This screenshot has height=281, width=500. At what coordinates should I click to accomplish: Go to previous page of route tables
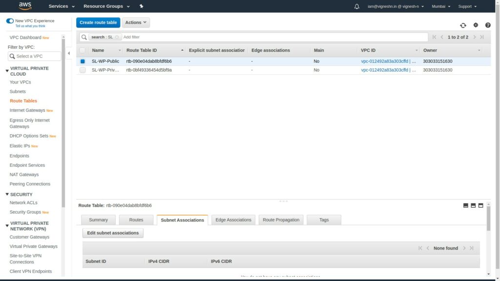pos(441,37)
